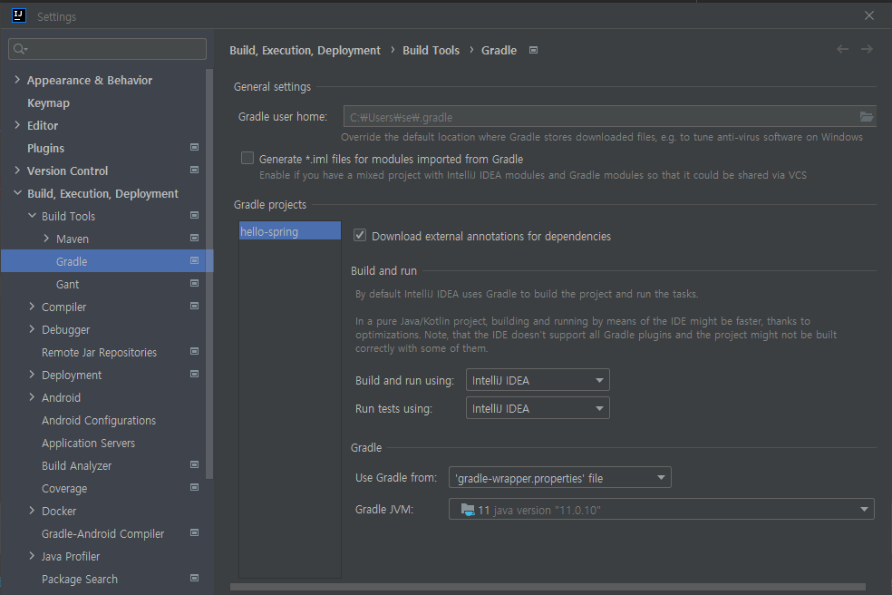Click project-level icon next to Remote Jar Repositories
This screenshot has height=595, width=892.
pyautogui.click(x=194, y=351)
